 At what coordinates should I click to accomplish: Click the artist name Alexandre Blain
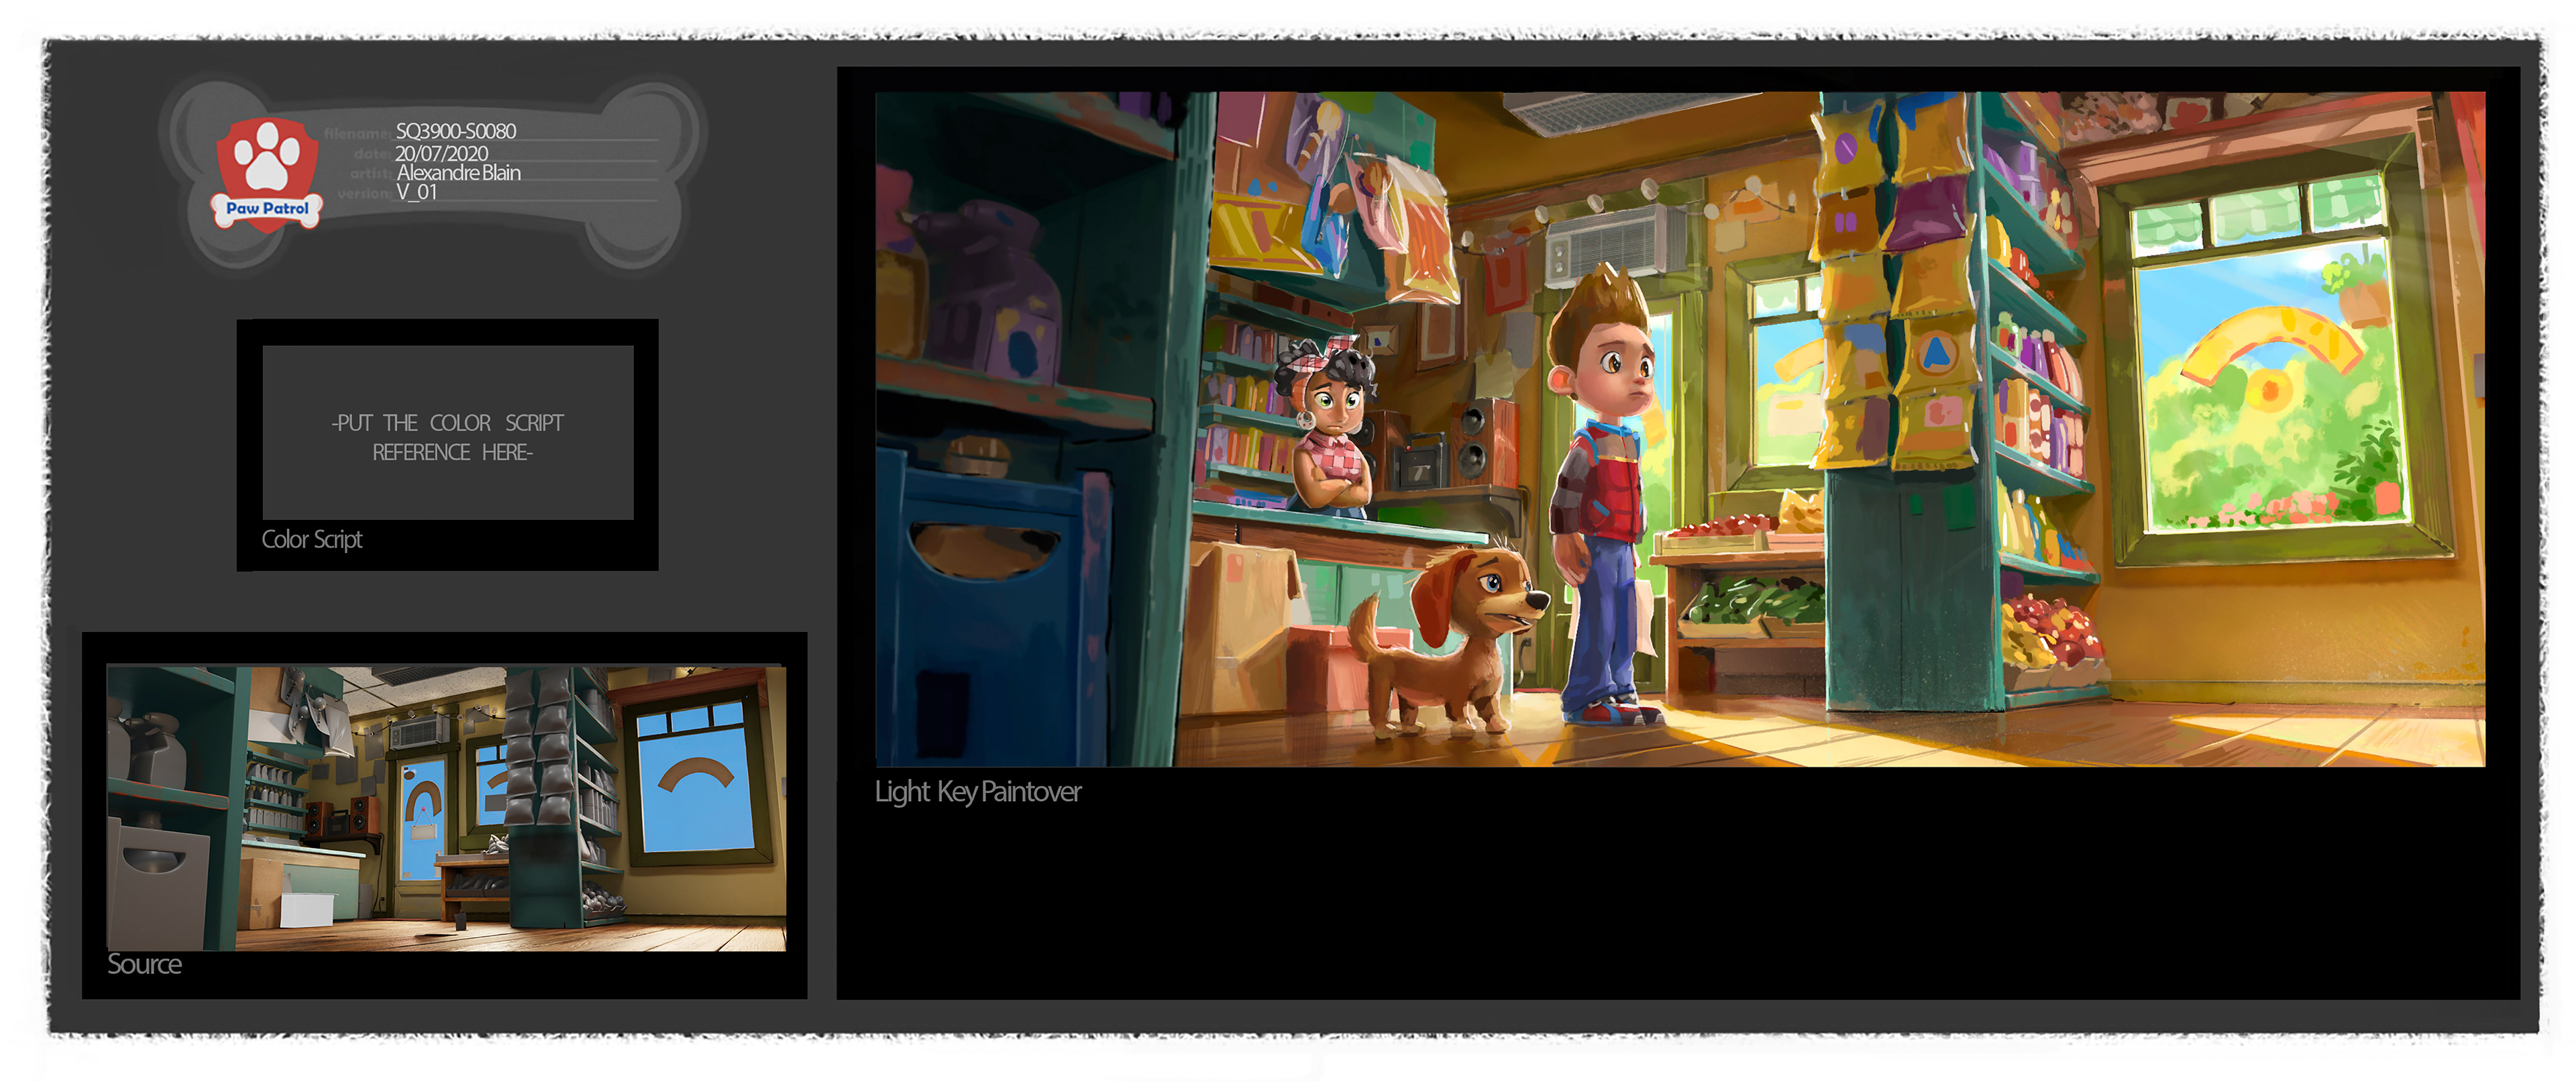coord(458,173)
